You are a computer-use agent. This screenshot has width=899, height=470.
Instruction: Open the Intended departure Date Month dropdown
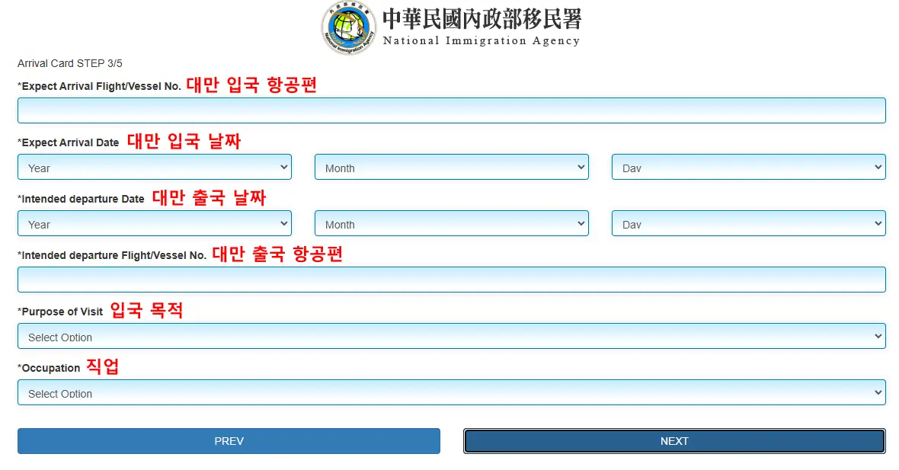451,223
